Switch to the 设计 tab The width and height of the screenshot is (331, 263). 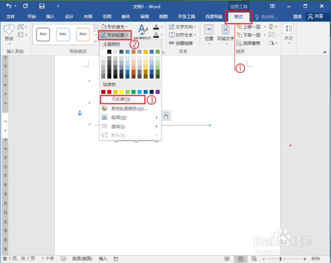tap(69, 17)
